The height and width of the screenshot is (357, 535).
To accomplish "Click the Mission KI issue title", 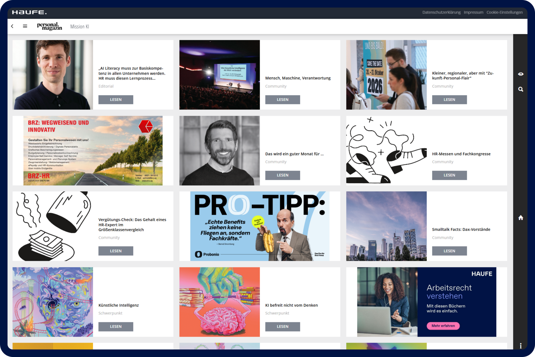I will (79, 26).
